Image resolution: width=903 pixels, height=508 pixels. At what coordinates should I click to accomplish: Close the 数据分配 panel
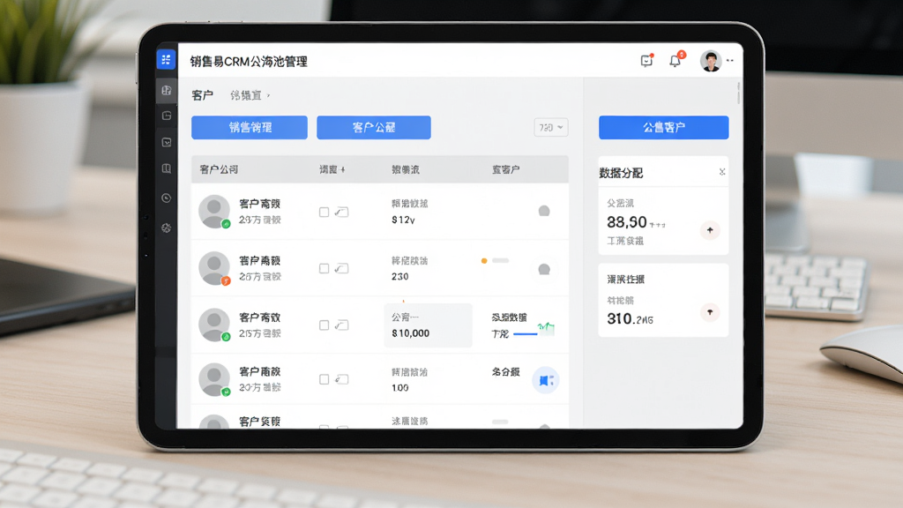[722, 172]
